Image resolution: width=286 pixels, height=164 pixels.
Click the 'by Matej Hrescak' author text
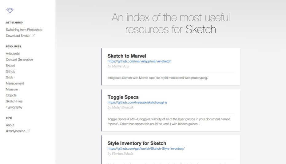point(121,107)
